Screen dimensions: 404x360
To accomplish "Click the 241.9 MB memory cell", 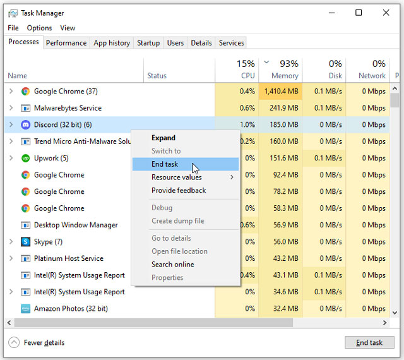I will 280,108.
